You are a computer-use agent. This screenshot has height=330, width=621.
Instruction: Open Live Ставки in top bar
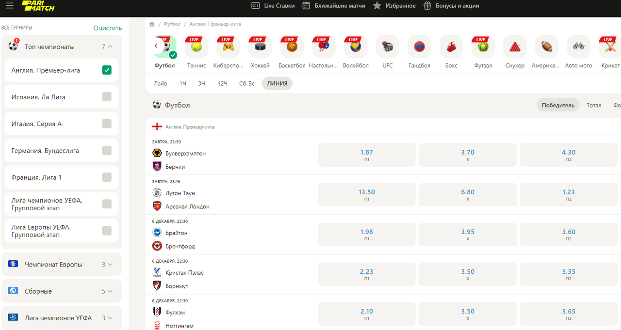(273, 6)
